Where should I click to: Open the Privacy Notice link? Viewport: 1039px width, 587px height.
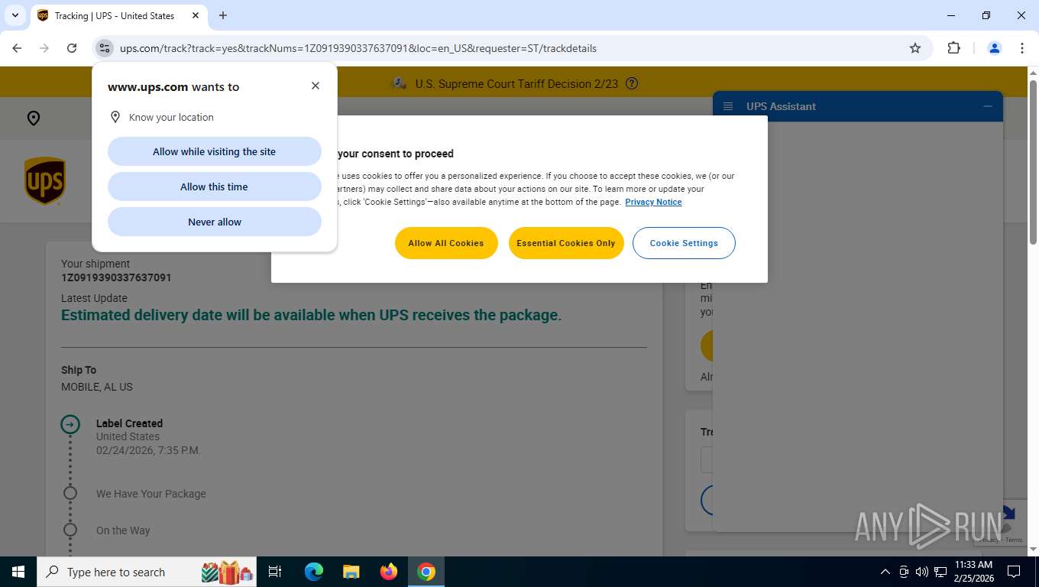point(653,202)
